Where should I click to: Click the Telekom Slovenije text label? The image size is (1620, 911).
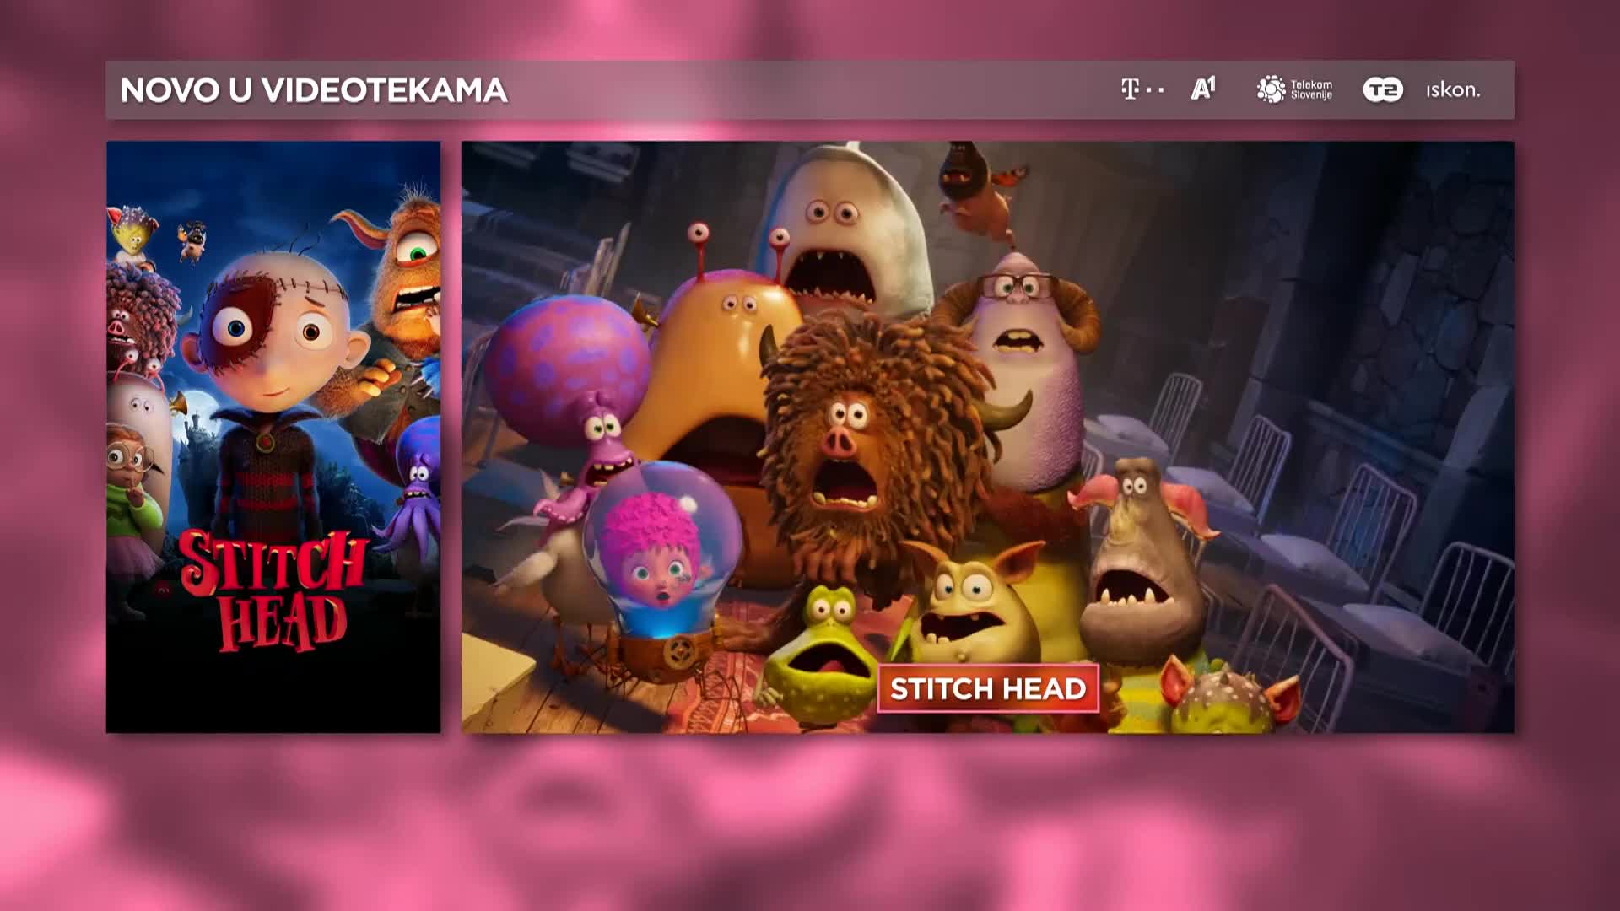(x=1311, y=89)
